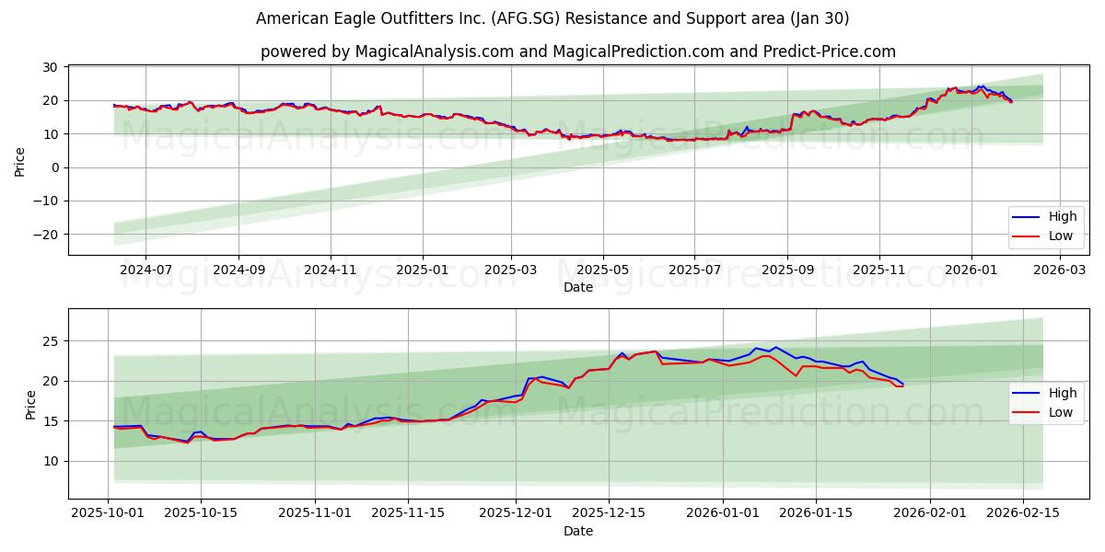Click the red Low line sample in lower legend
1105x552 pixels.
(x=1028, y=412)
